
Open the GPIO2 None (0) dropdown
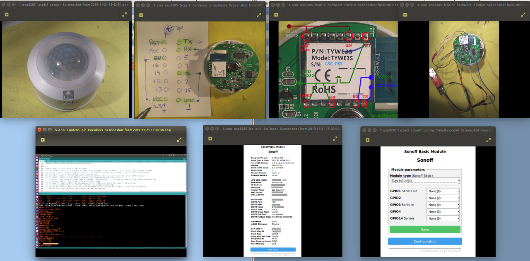tap(443, 198)
